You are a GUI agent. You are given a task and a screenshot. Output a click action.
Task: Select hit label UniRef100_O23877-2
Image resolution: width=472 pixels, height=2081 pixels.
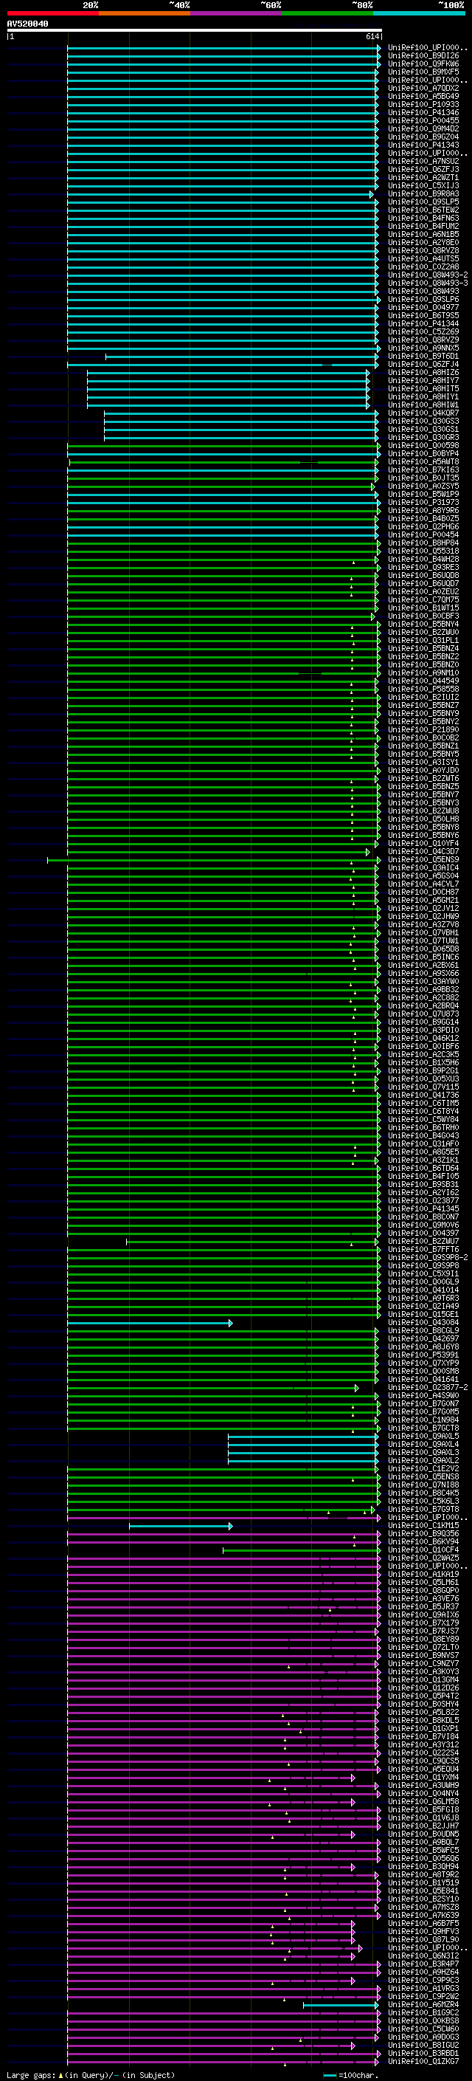coord(428,1388)
